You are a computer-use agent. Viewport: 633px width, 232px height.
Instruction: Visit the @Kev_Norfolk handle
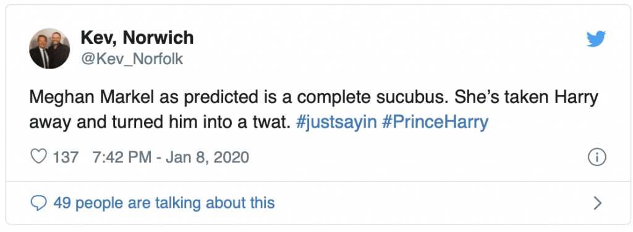[x=132, y=59]
